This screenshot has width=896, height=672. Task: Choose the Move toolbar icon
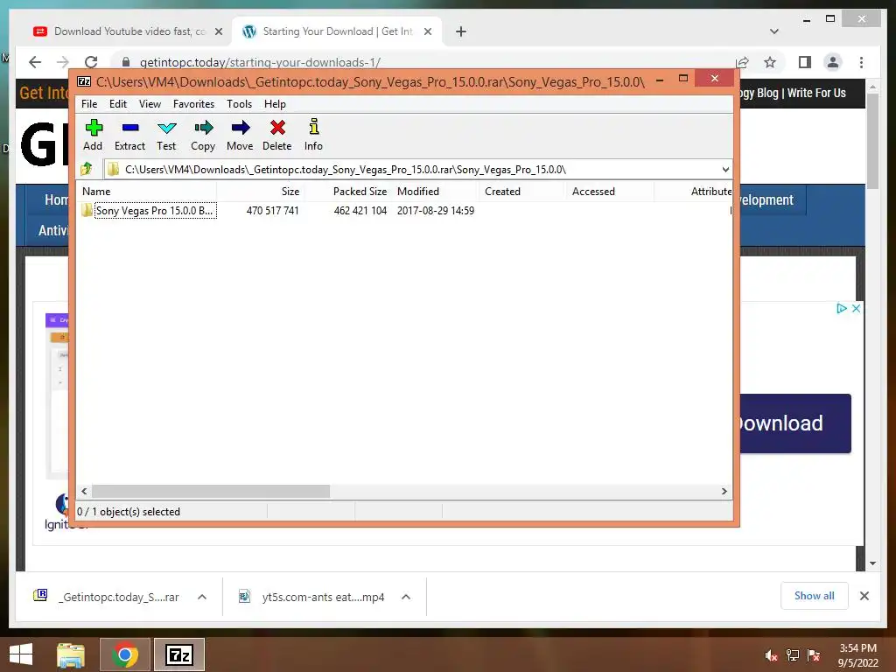click(x=240, y=135)
